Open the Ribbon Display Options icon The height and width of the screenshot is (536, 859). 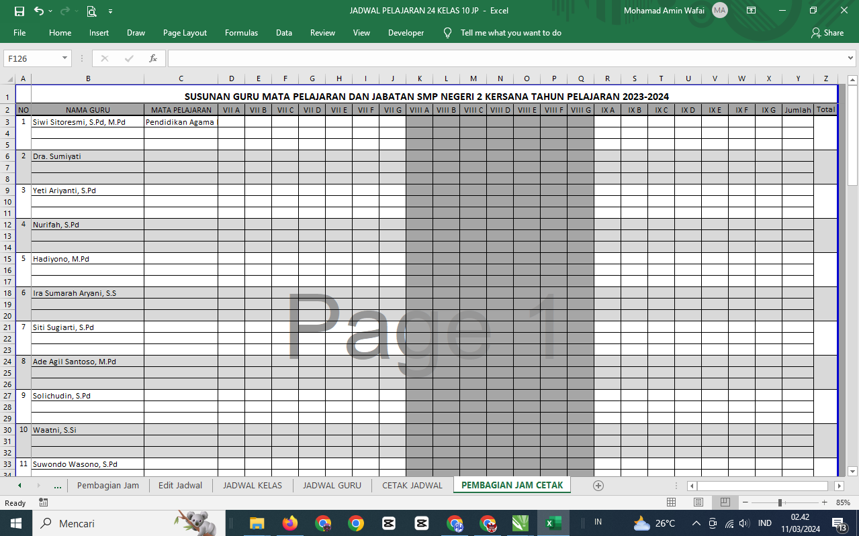point(751,11)
